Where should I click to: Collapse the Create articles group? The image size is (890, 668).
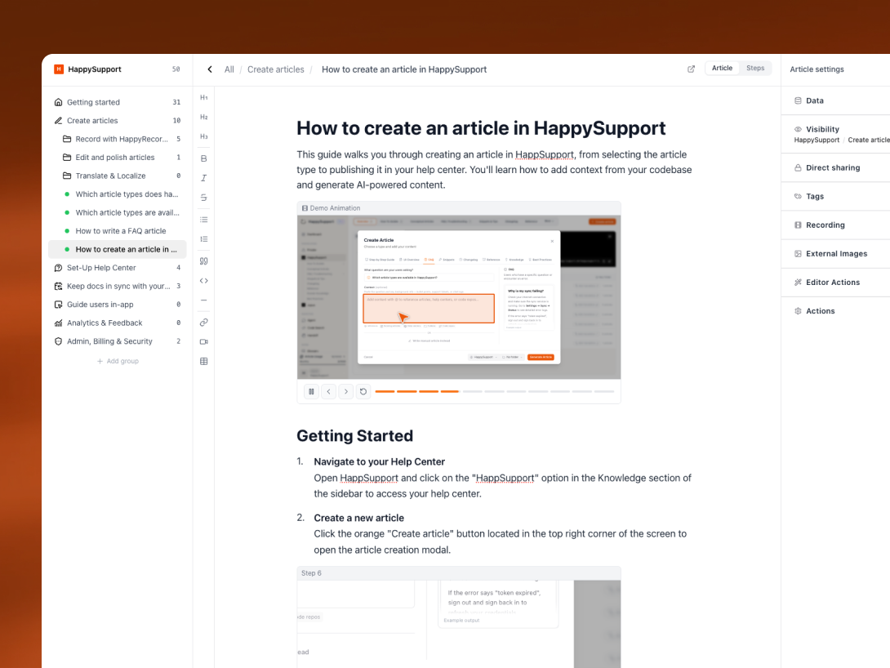pos(118,120)
